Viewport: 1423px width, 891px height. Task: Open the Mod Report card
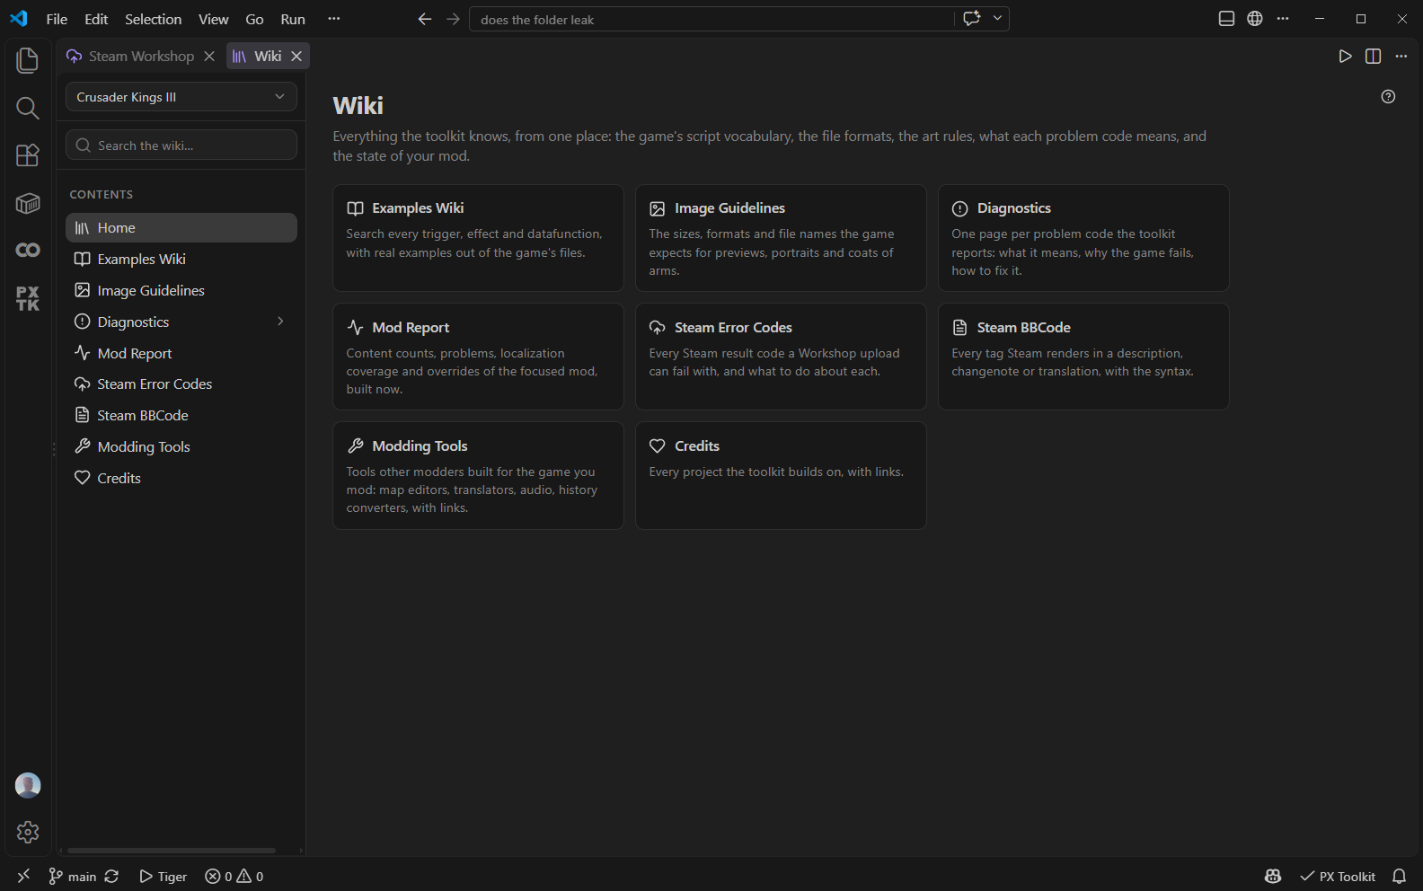[x=478, y=357]
